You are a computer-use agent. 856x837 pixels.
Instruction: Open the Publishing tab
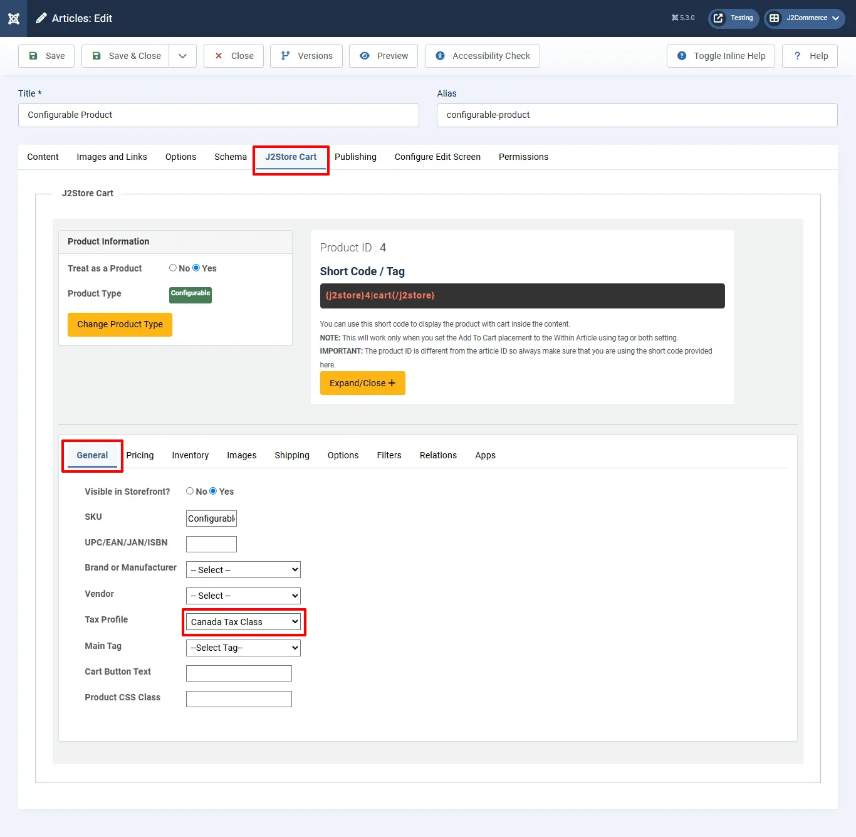[x=355, y=157]
